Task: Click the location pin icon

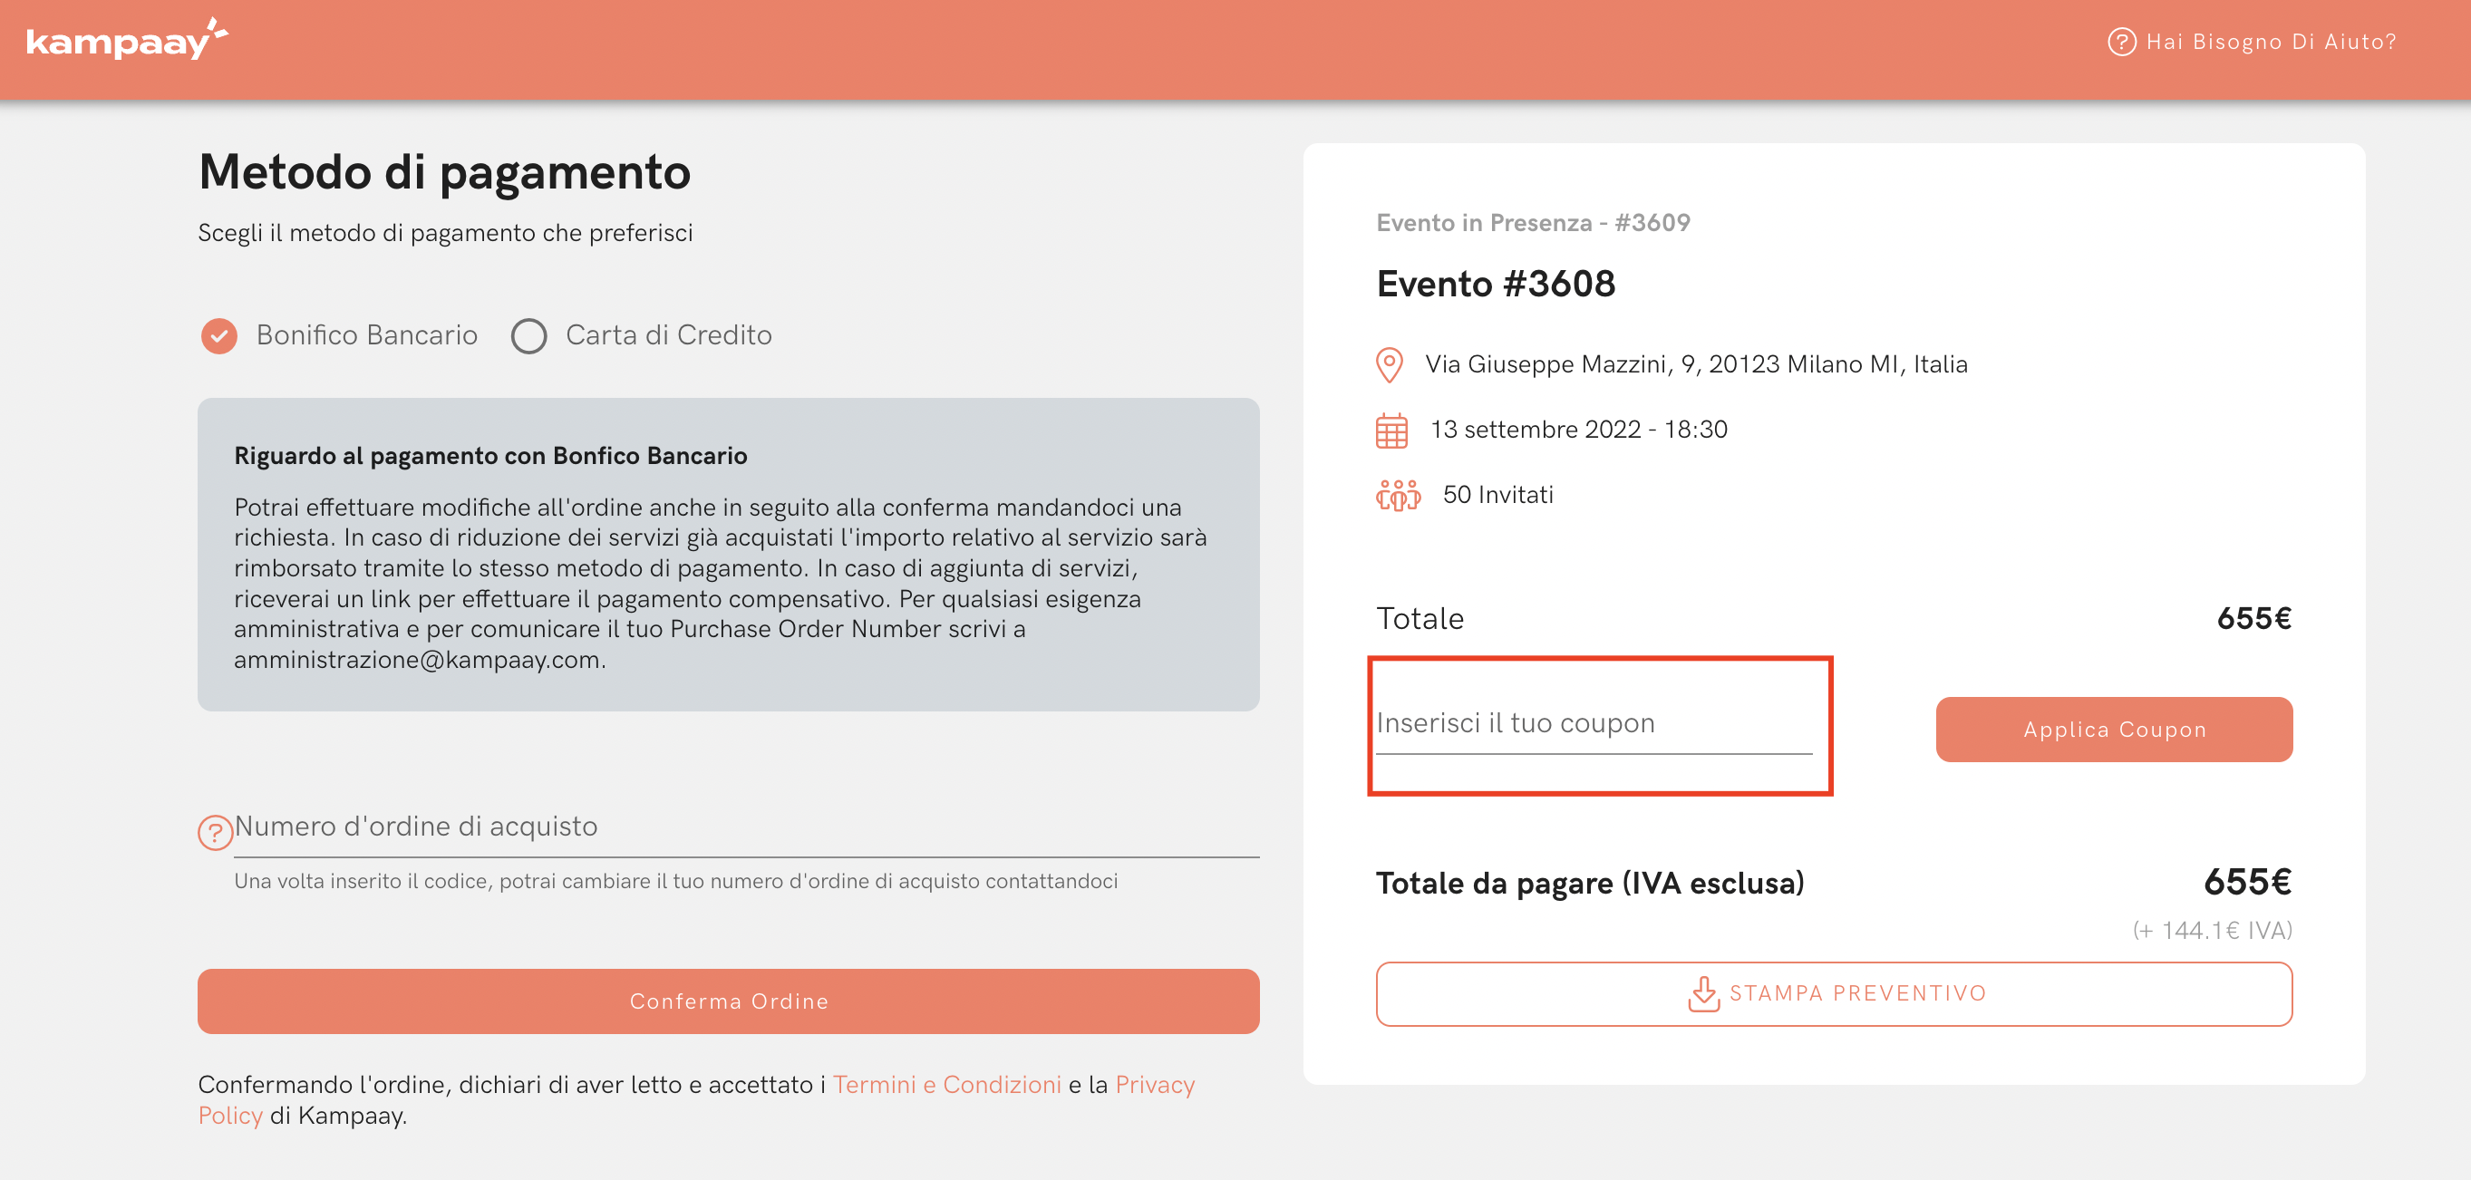Action: tap(1389, 364)
